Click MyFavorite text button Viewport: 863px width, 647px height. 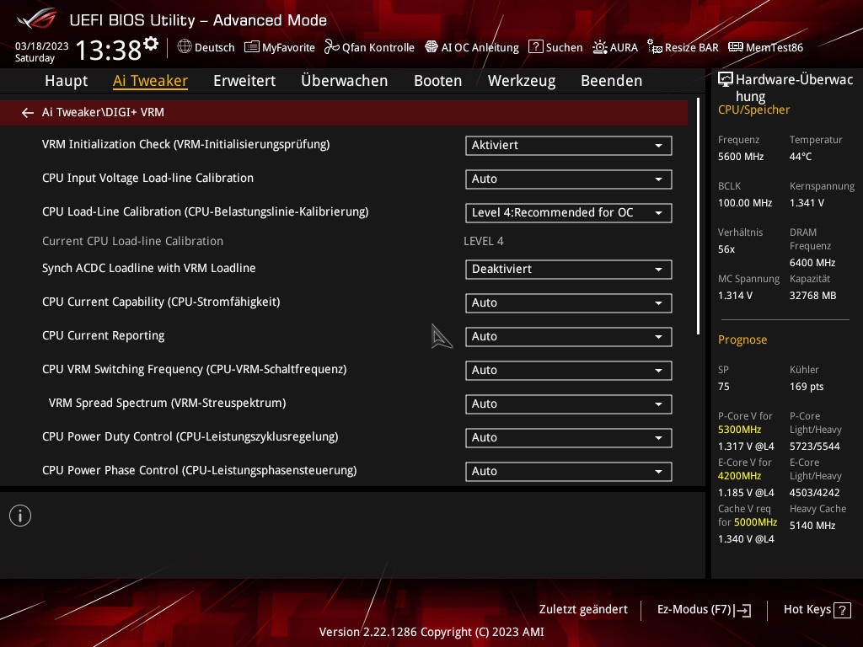click(x=288, y=47)
